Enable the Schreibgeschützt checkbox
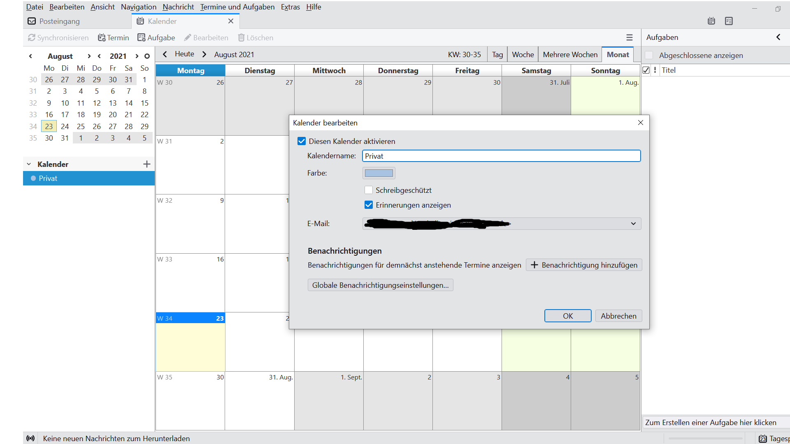Viewport: 790px width, 444px height. (x=369, y=190)
